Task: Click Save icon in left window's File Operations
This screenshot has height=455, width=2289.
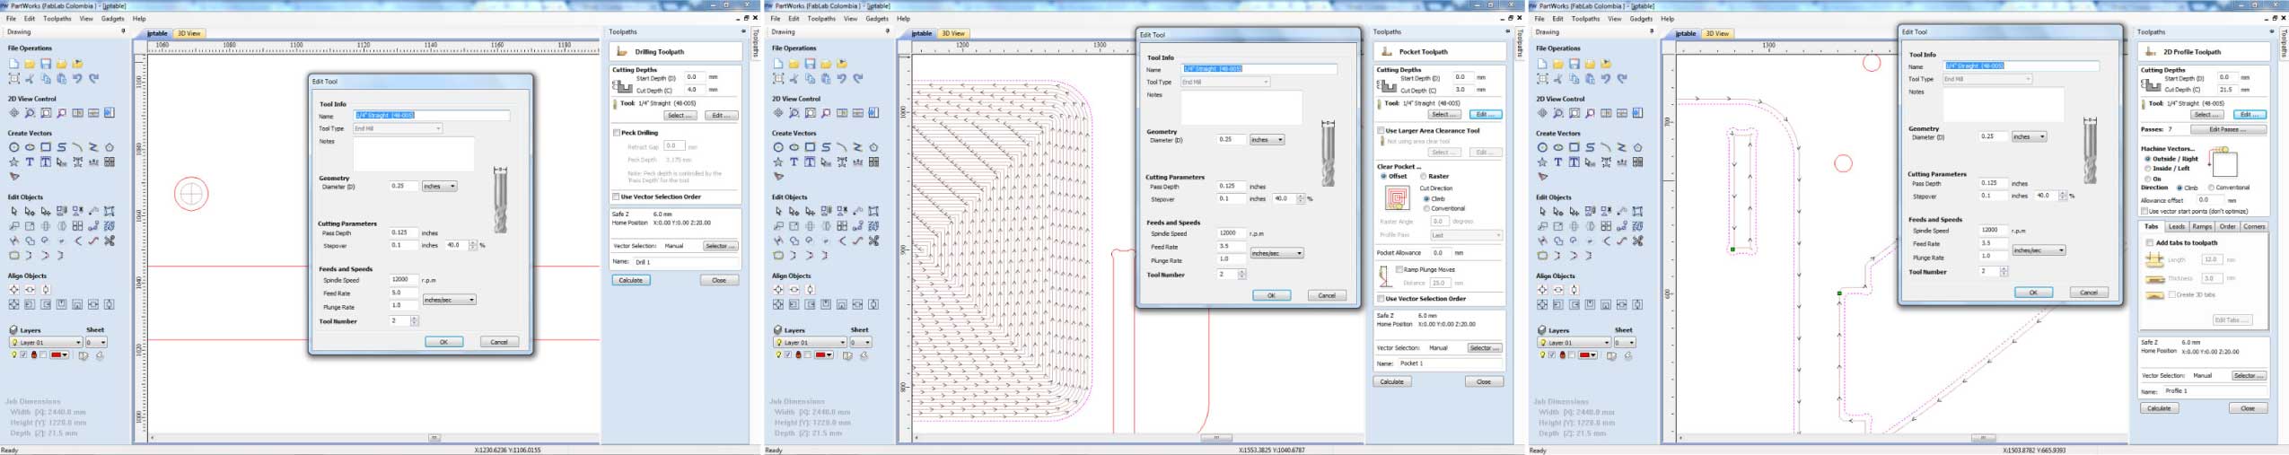Action: pos(46,64)
